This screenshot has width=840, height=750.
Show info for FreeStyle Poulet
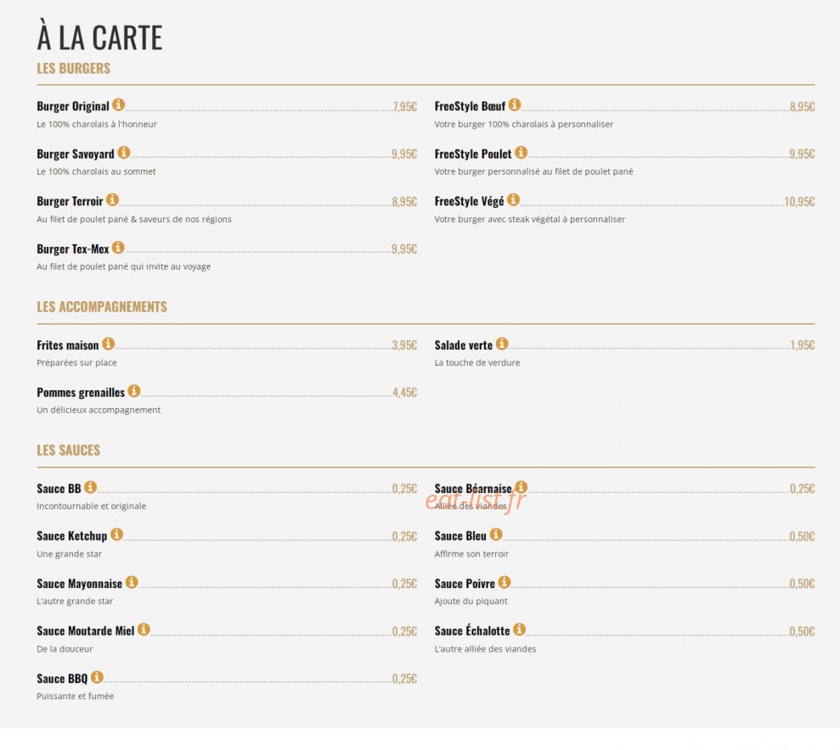pos(521,153)
